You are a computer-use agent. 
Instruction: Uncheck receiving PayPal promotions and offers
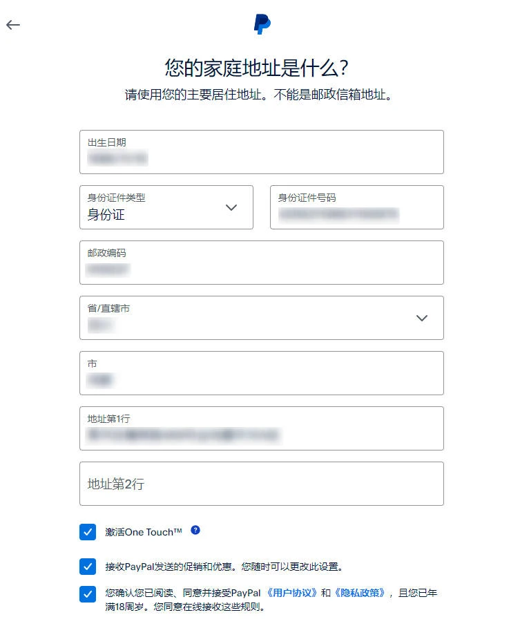tap(87, 567)
